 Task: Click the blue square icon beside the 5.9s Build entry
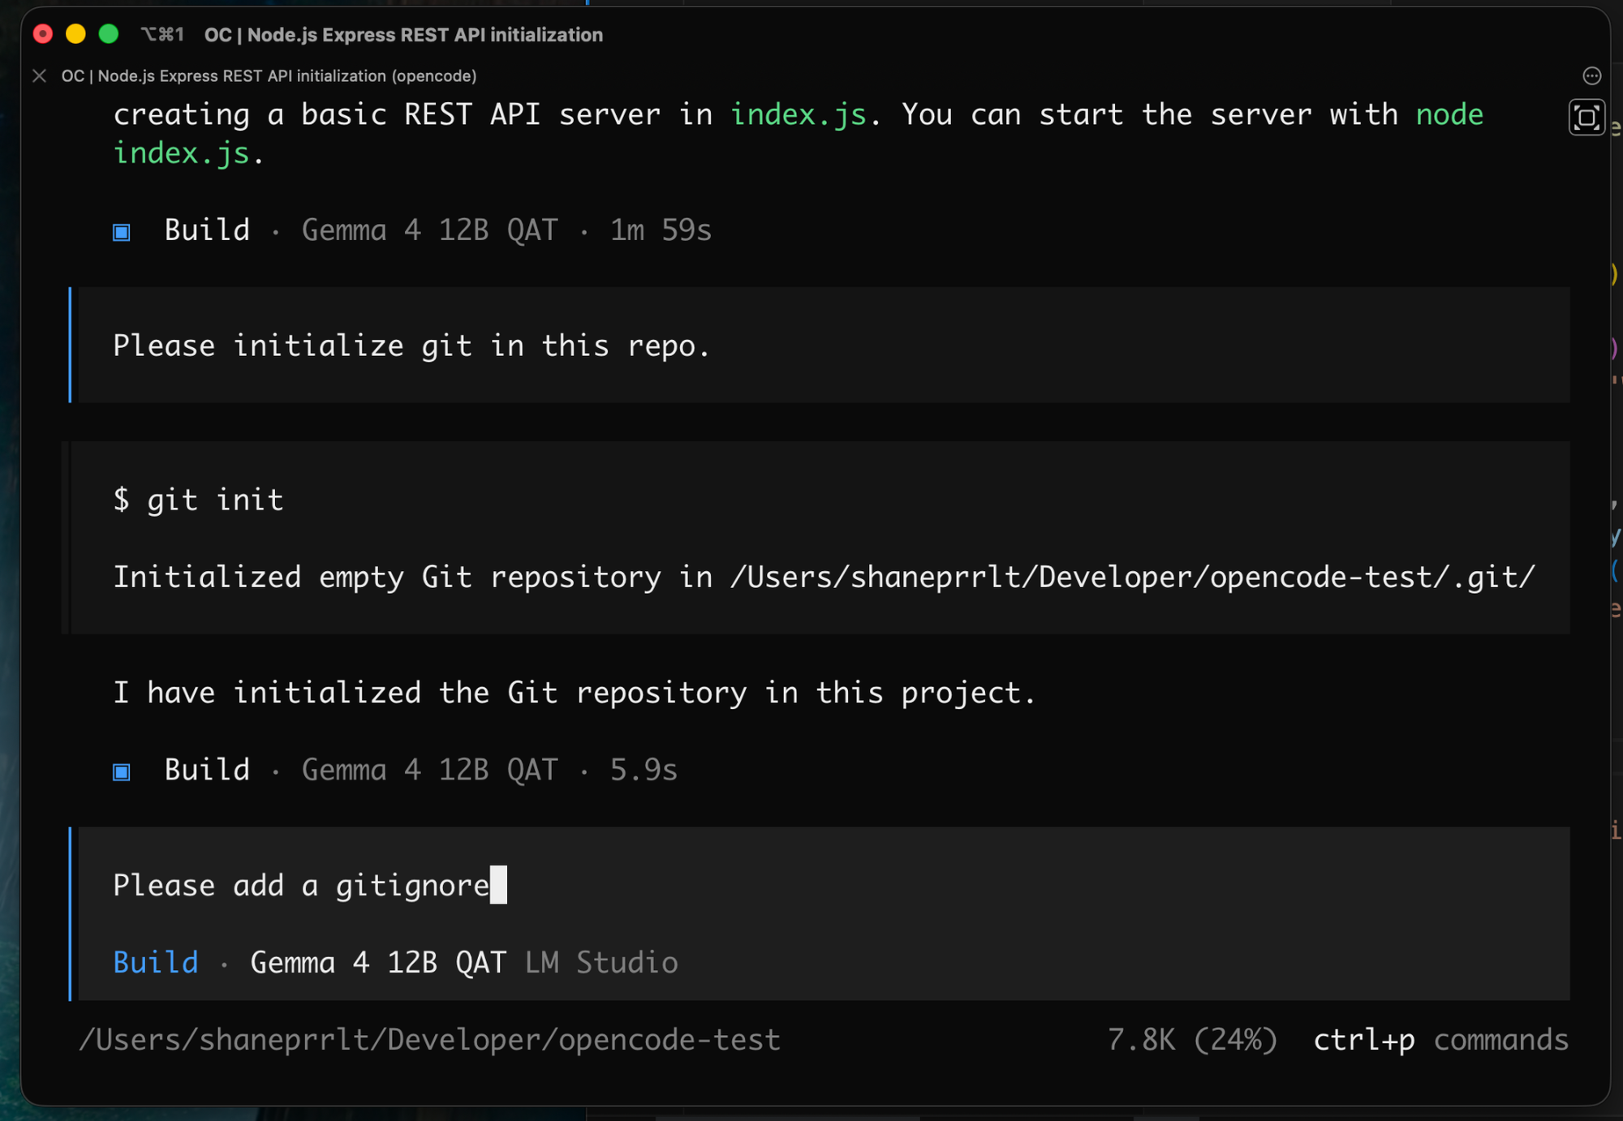coord(122,771)
